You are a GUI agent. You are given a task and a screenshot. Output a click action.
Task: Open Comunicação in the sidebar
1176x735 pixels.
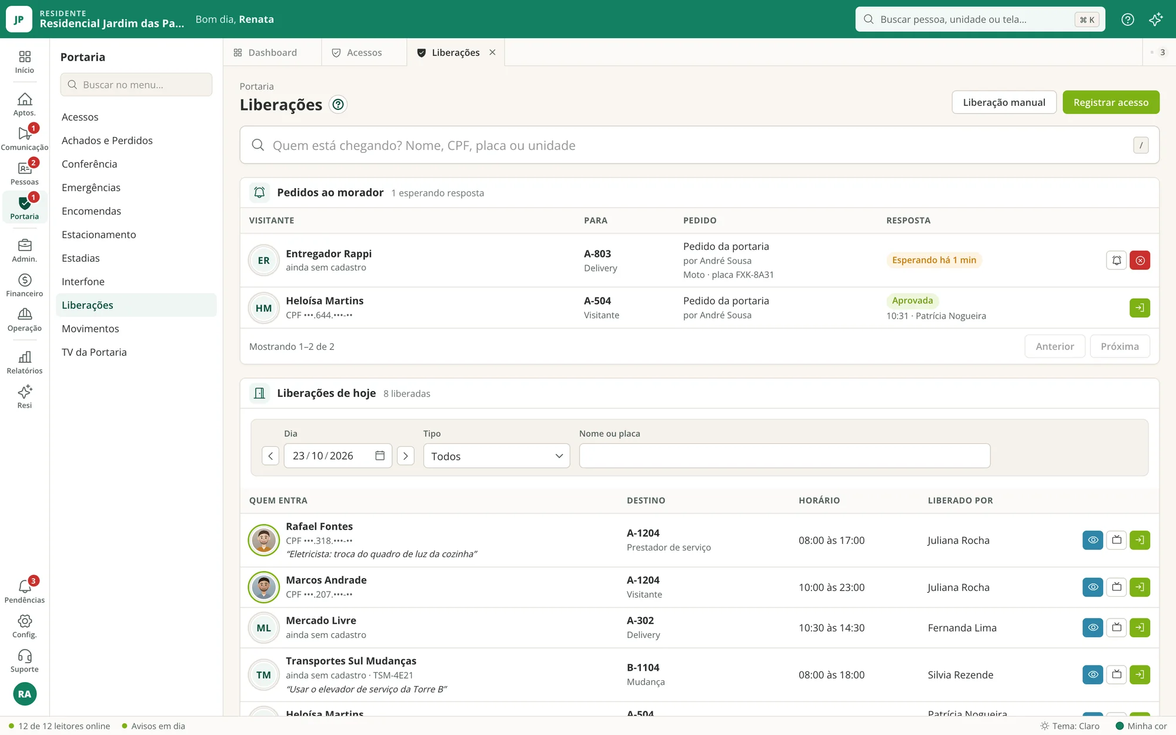(24, 139)
